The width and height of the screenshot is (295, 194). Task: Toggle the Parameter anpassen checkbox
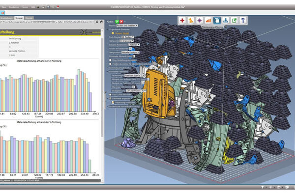tap(110, 98)
